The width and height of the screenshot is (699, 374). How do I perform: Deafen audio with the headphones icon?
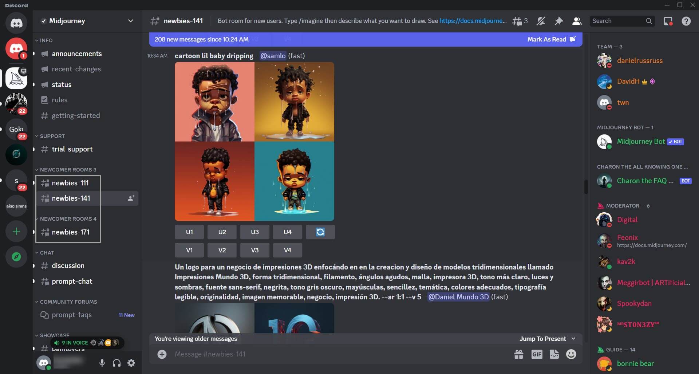116,363
